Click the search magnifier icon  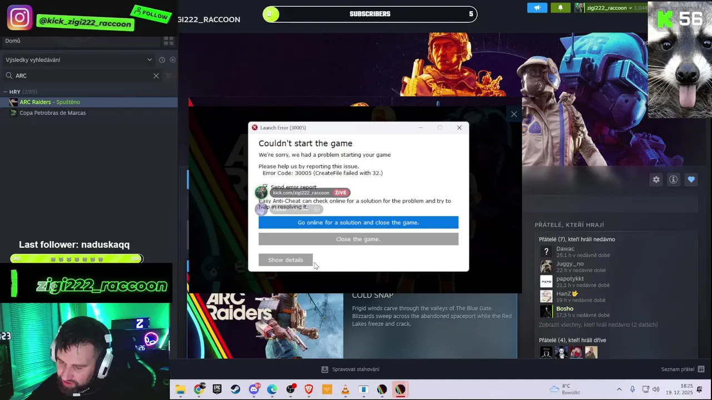click(9, 76)
